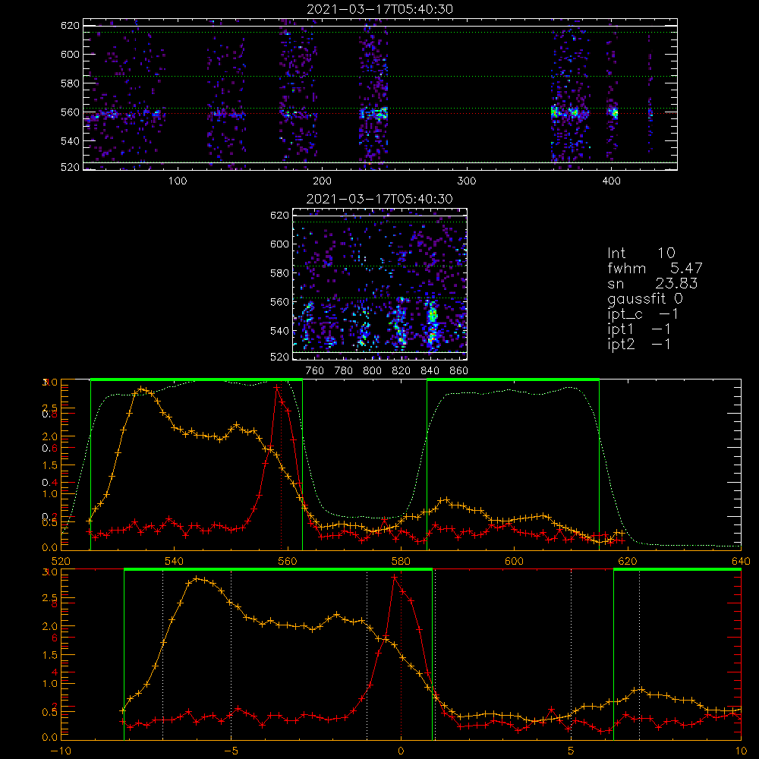Click x-axis label -10 on bottom plot
The image size is (759, 759).
coord(61,751)
